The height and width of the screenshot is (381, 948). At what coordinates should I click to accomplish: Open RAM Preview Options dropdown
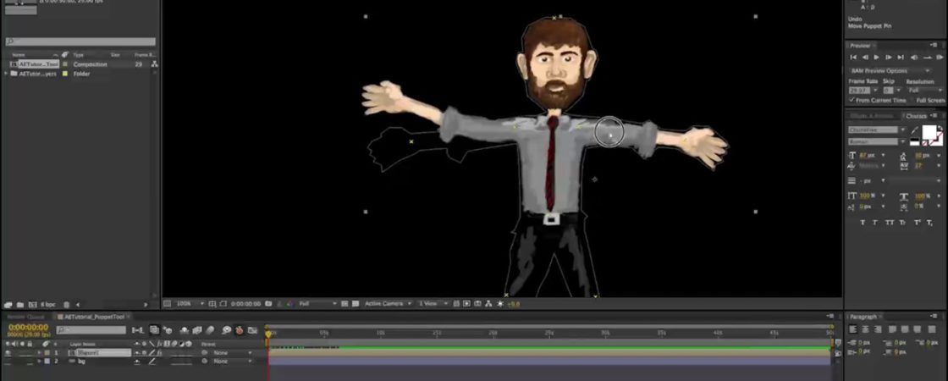(890, 71)
